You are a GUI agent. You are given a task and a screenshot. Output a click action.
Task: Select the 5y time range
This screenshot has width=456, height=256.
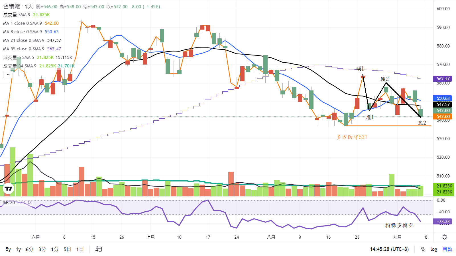(8, 249)
